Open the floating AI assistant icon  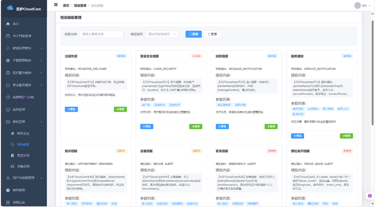tap(370, 196)
